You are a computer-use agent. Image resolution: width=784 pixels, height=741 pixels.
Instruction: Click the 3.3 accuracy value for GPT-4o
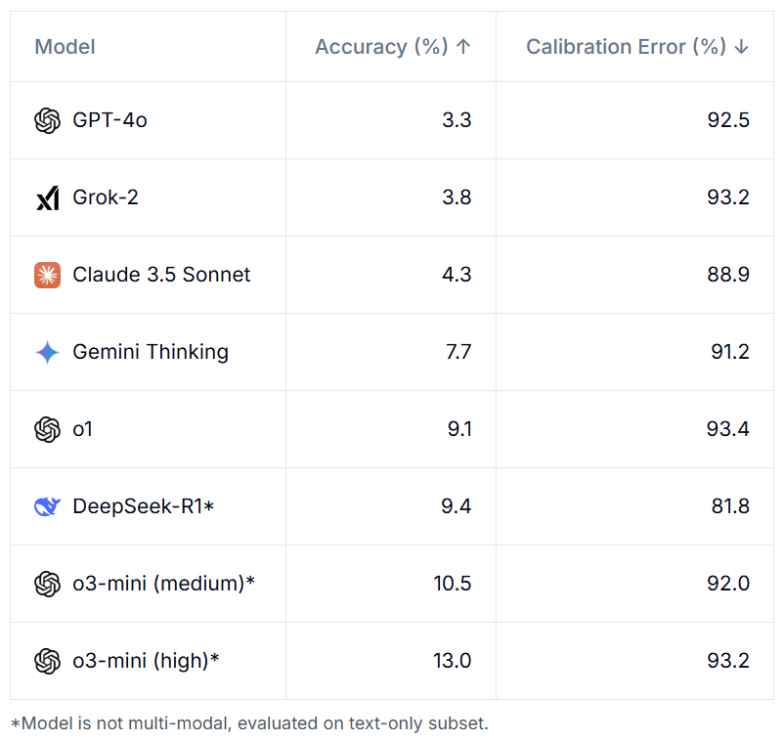(x=457, y=120)
